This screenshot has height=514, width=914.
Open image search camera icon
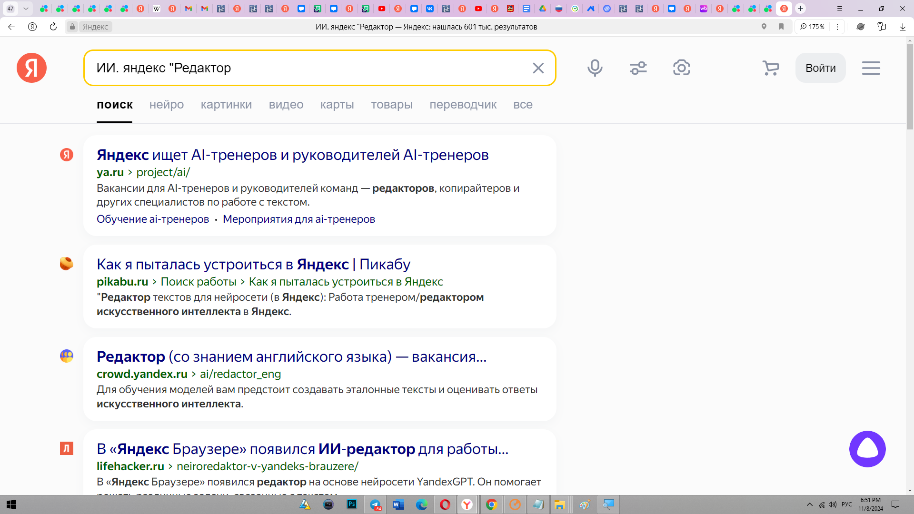tap(681, 68)
